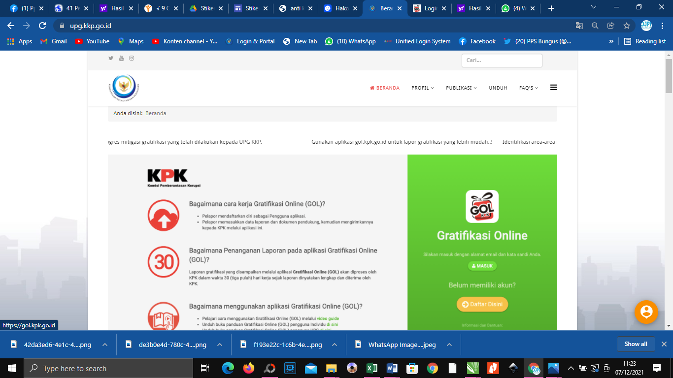Go to BERANDA menu item
The image size is (673, 378).
pos(385,88)
